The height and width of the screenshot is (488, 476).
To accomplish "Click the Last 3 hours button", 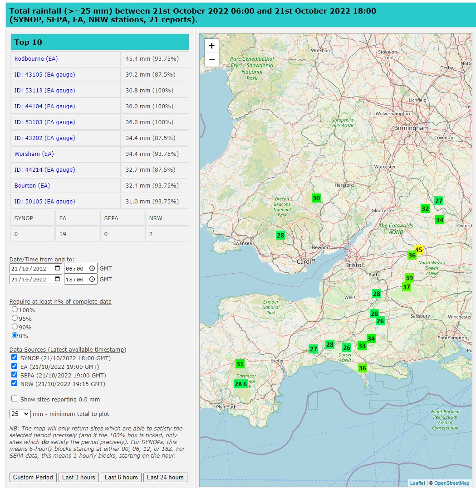I will (79, 478).
